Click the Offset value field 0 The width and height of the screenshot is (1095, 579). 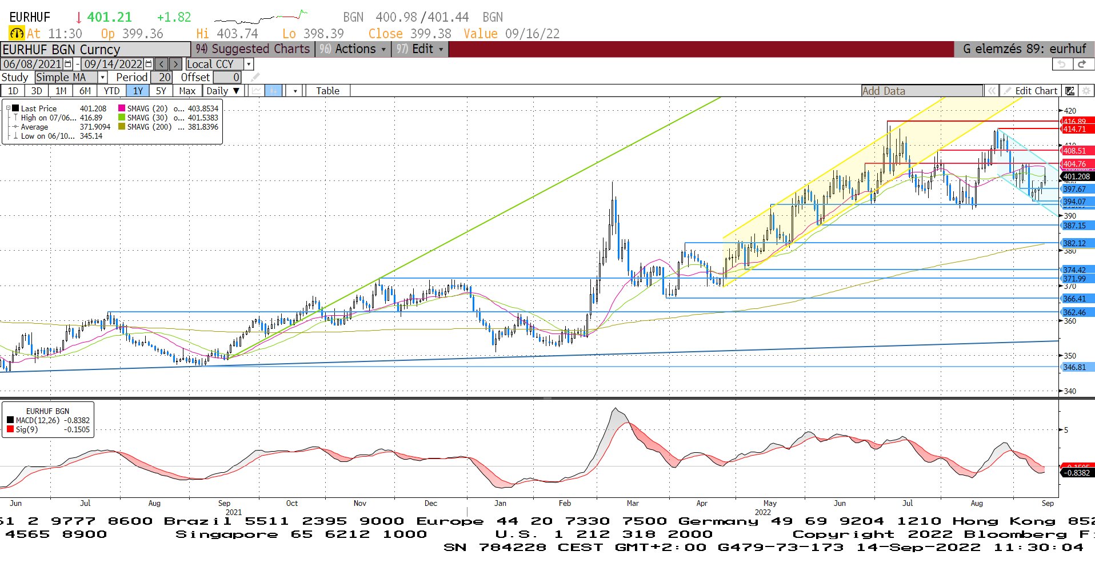[227, 77]
